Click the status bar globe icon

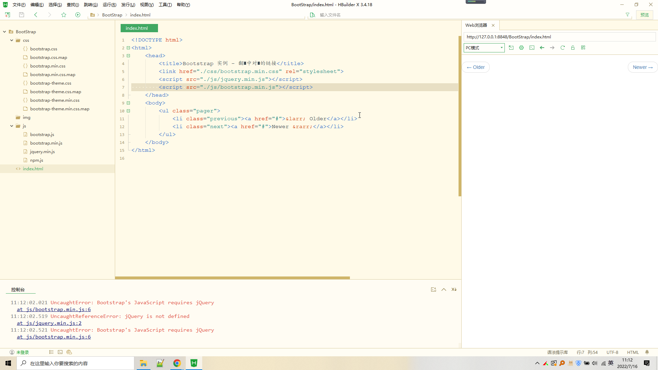[x=69, y=352]
